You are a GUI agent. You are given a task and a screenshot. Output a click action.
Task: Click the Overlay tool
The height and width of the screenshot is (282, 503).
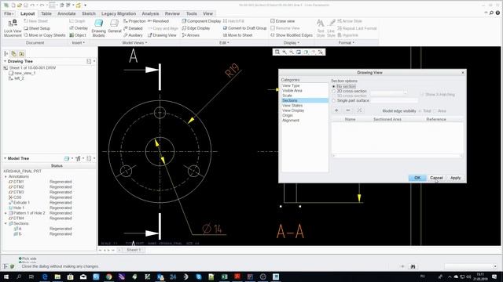point(79,28)
